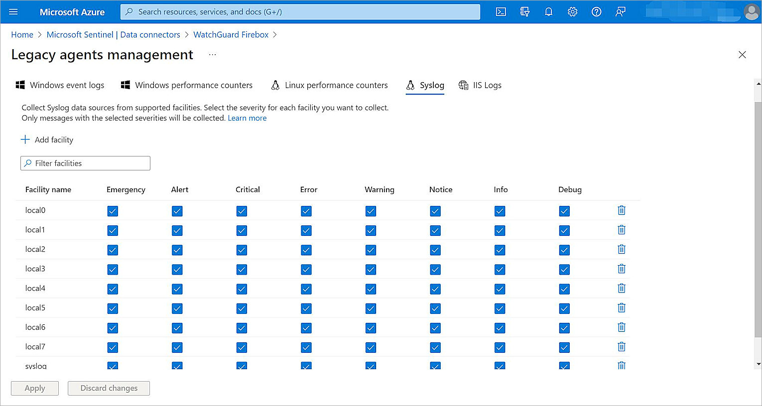The width and height of the screenshot is (762, 406).
Task: Click the Discard changes button
Action: click(109, 388)
